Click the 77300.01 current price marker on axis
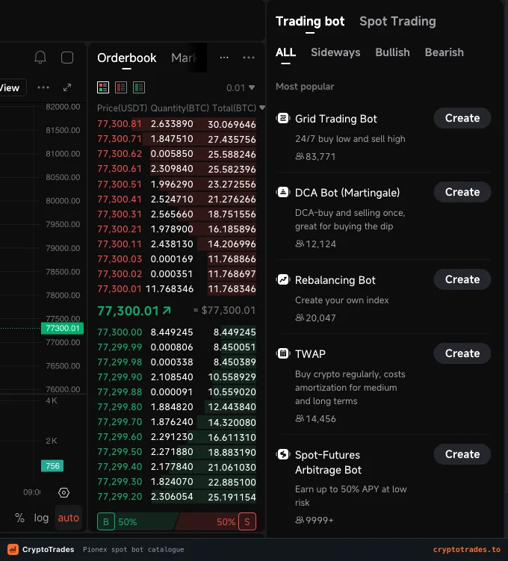This screenshot has height=561, width=508. click(62, 328)
